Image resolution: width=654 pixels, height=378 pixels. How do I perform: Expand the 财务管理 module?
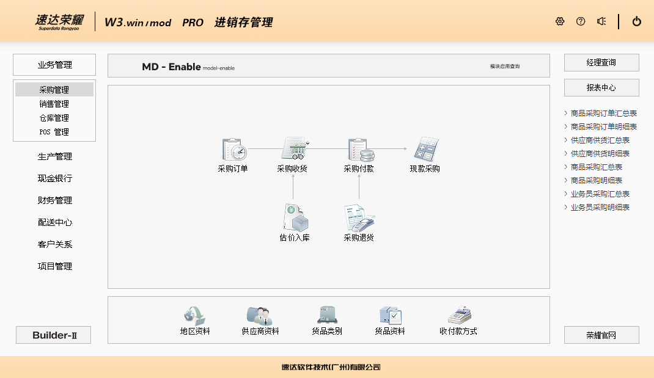click(x=54, y=200)
